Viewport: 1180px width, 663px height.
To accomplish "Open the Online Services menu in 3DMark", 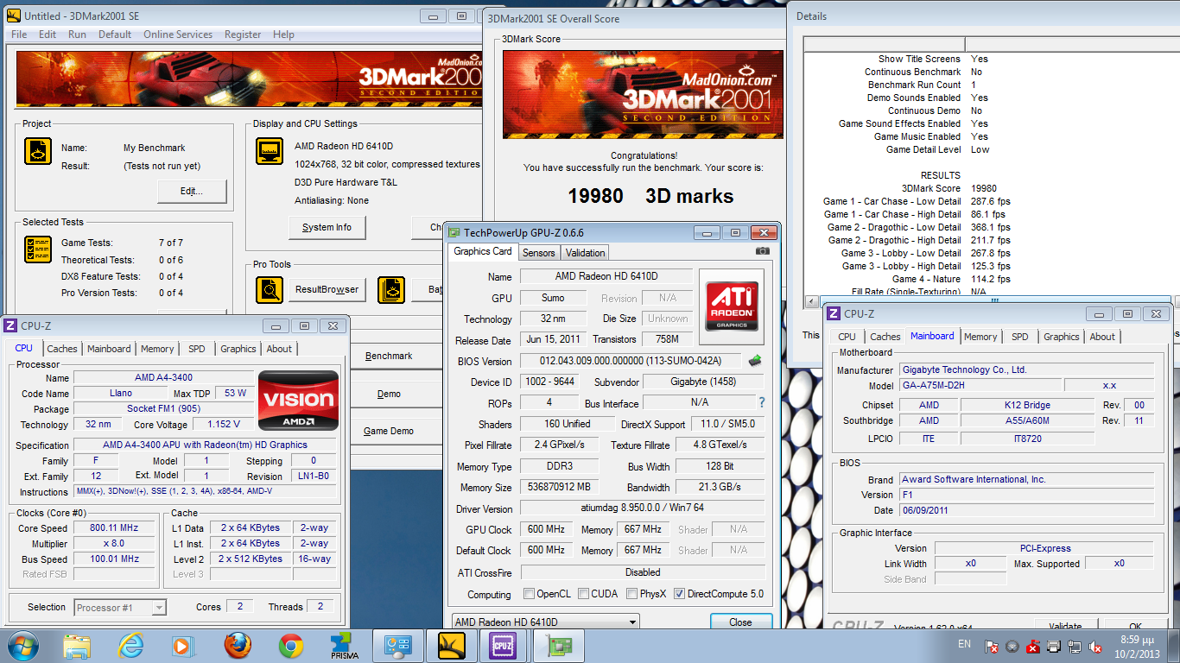I will [178, 35].
